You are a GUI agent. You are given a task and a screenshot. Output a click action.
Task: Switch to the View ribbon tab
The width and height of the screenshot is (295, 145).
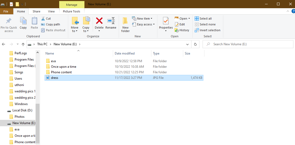coord(51,11)
